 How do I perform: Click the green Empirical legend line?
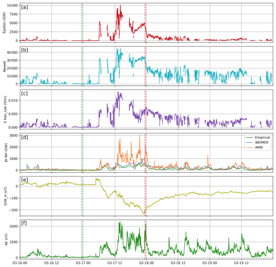click(249, 137)
